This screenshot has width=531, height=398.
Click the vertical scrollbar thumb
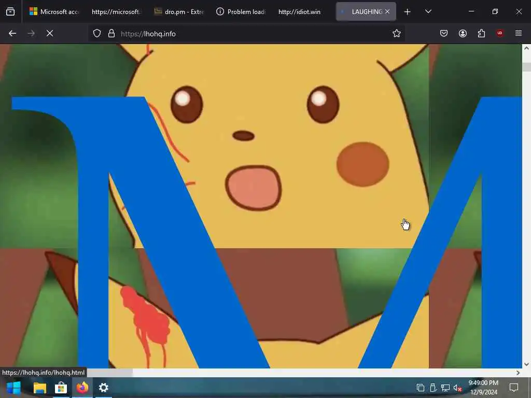(526, 67)
